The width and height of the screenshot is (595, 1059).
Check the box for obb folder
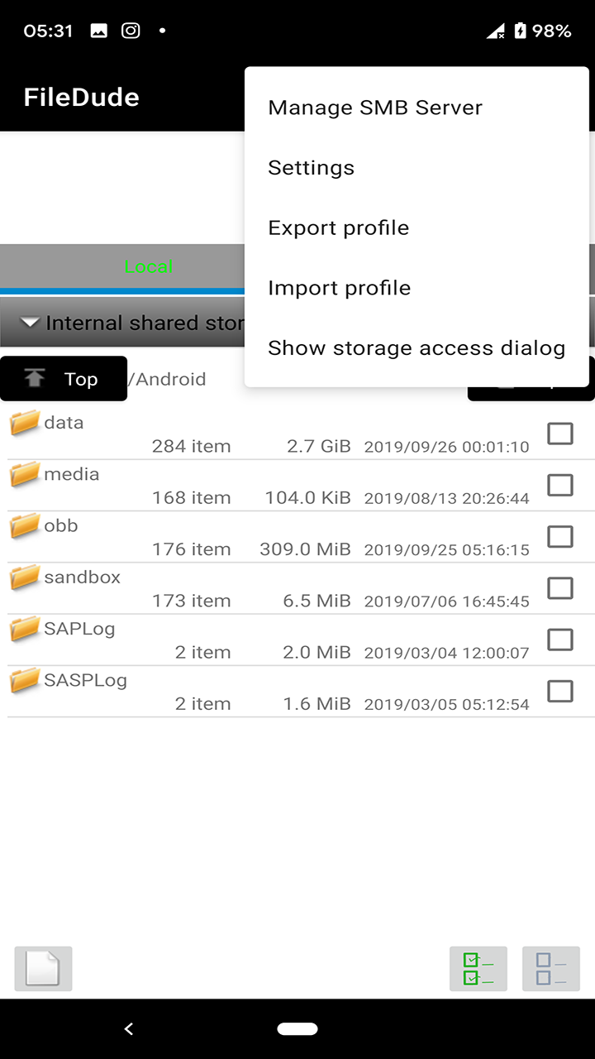tap(560, 536)
